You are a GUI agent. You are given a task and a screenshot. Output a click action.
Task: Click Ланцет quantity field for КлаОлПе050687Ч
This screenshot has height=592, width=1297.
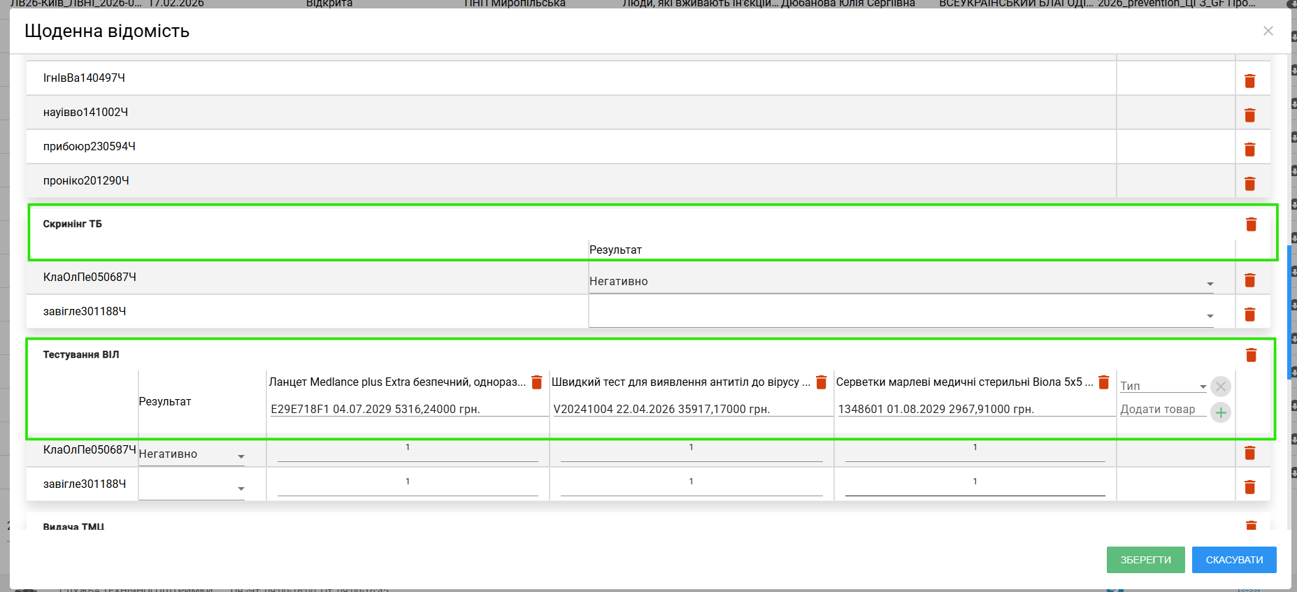click(x=408, y=452)
